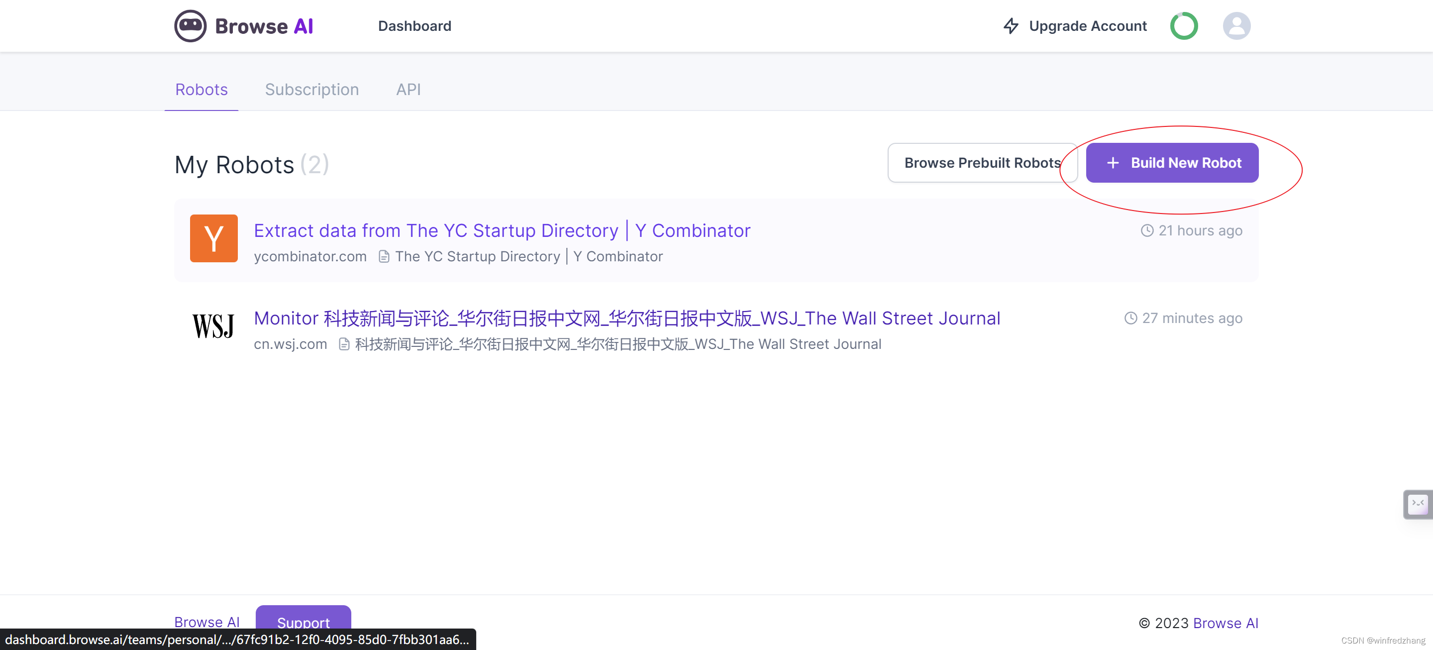
Task: Click the ycombinator.com domain text
Action: (310, 256)
